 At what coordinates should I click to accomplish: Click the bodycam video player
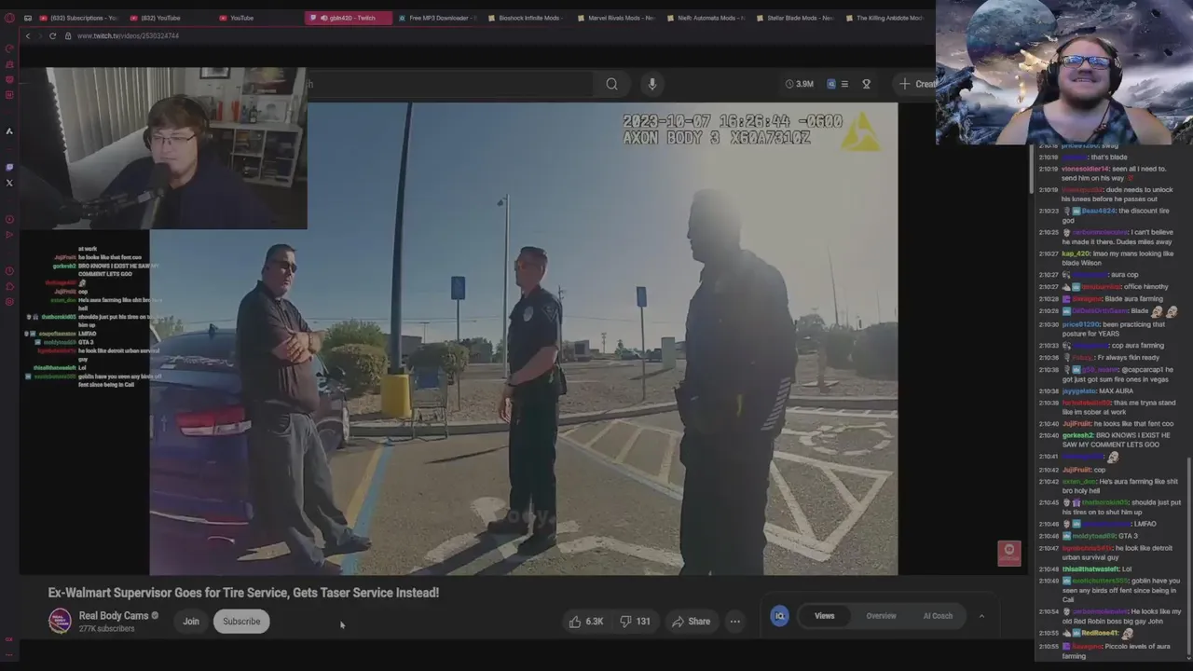(524, 339)
